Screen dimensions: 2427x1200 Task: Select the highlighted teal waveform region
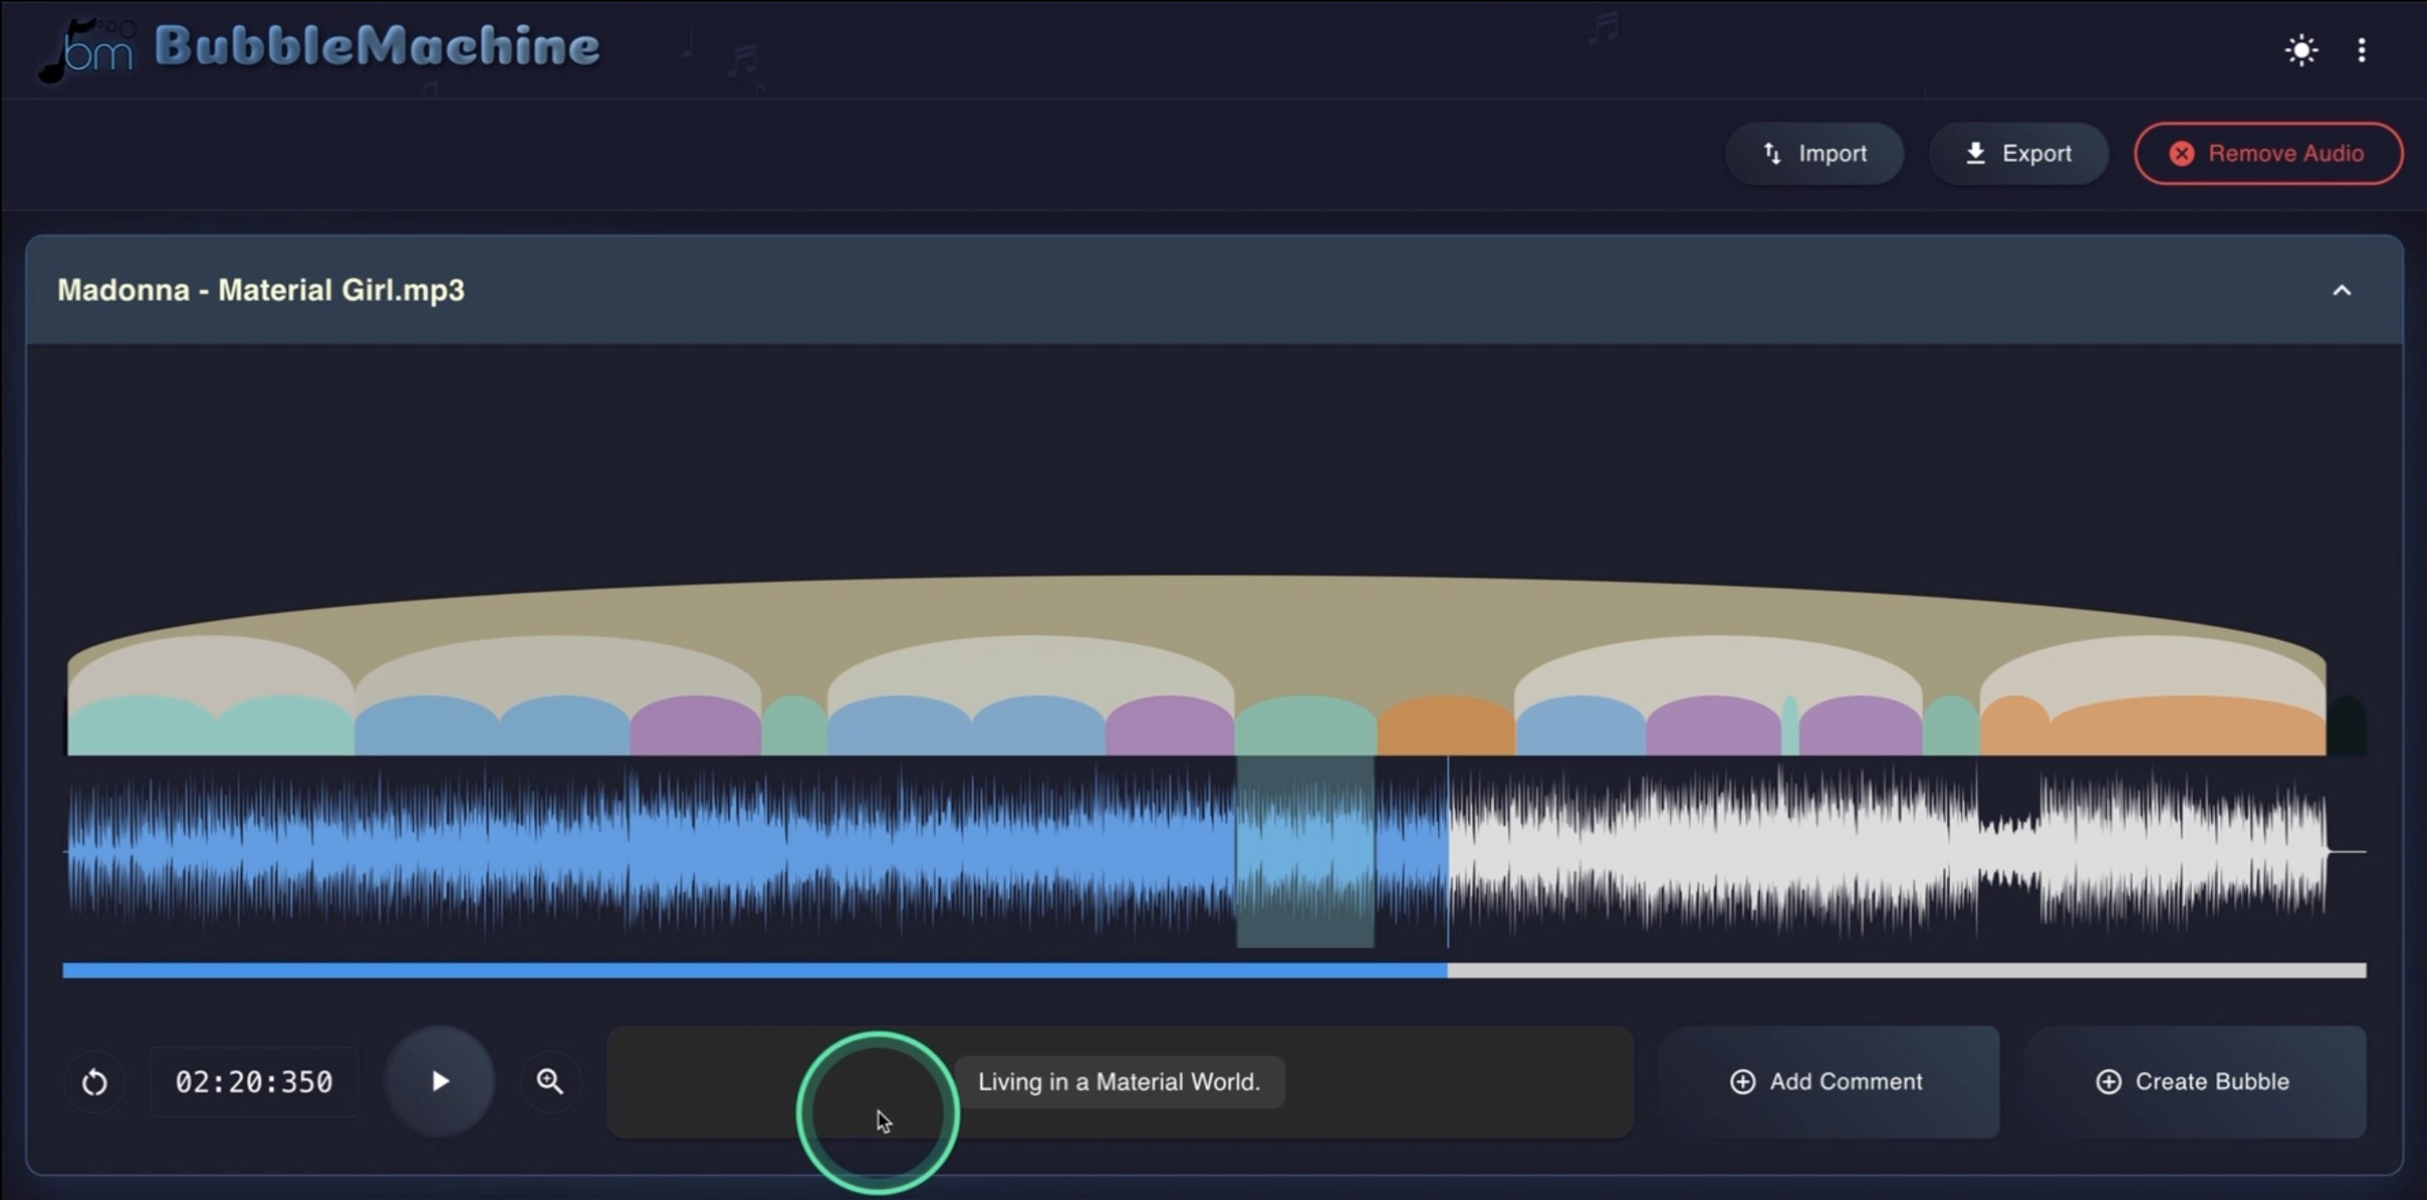click(1305, 852)
